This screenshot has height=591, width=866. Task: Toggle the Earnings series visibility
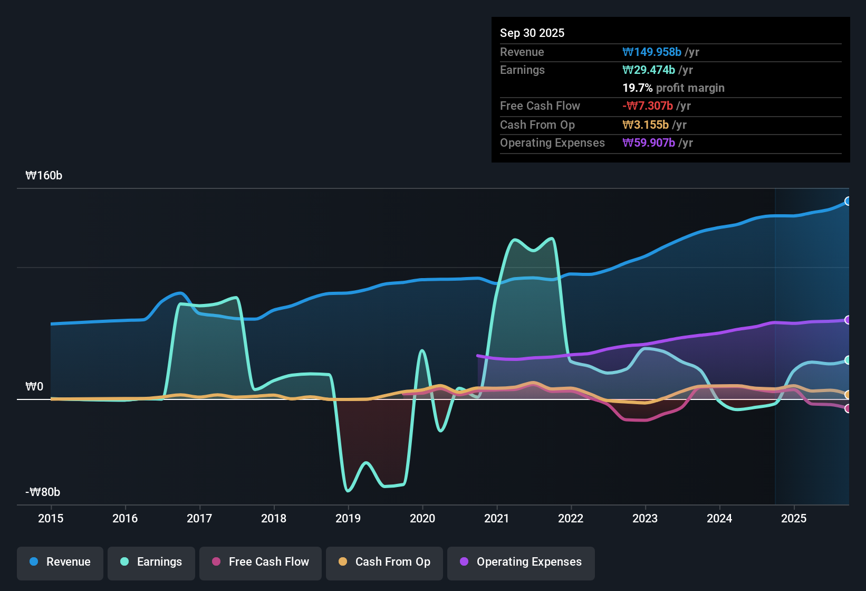pos(151,562)
